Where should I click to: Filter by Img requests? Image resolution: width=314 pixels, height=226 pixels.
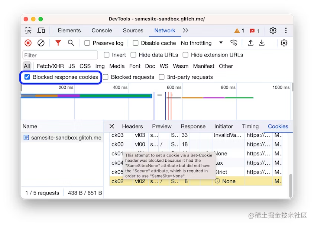(x=100, y=66)
